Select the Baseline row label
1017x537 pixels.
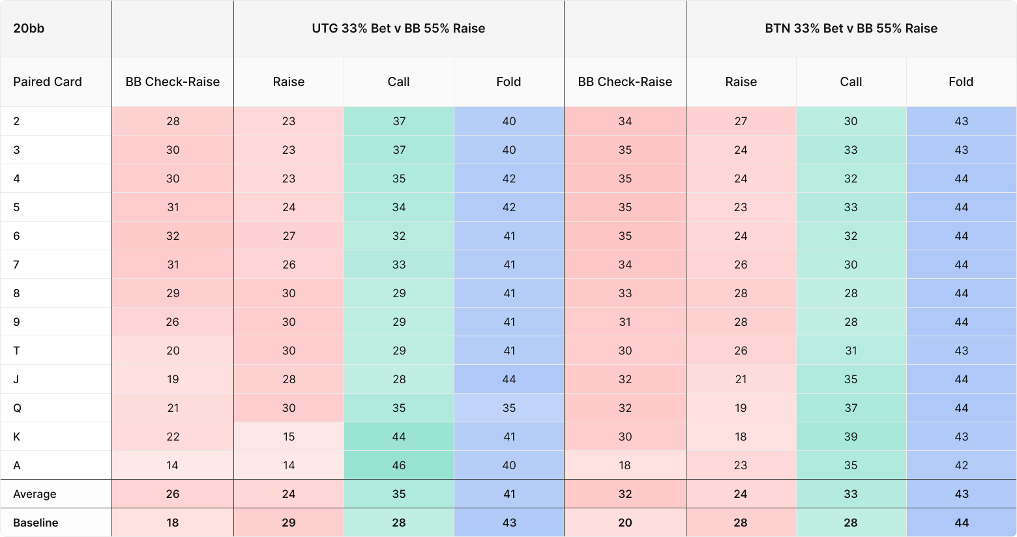click(35, 523)
